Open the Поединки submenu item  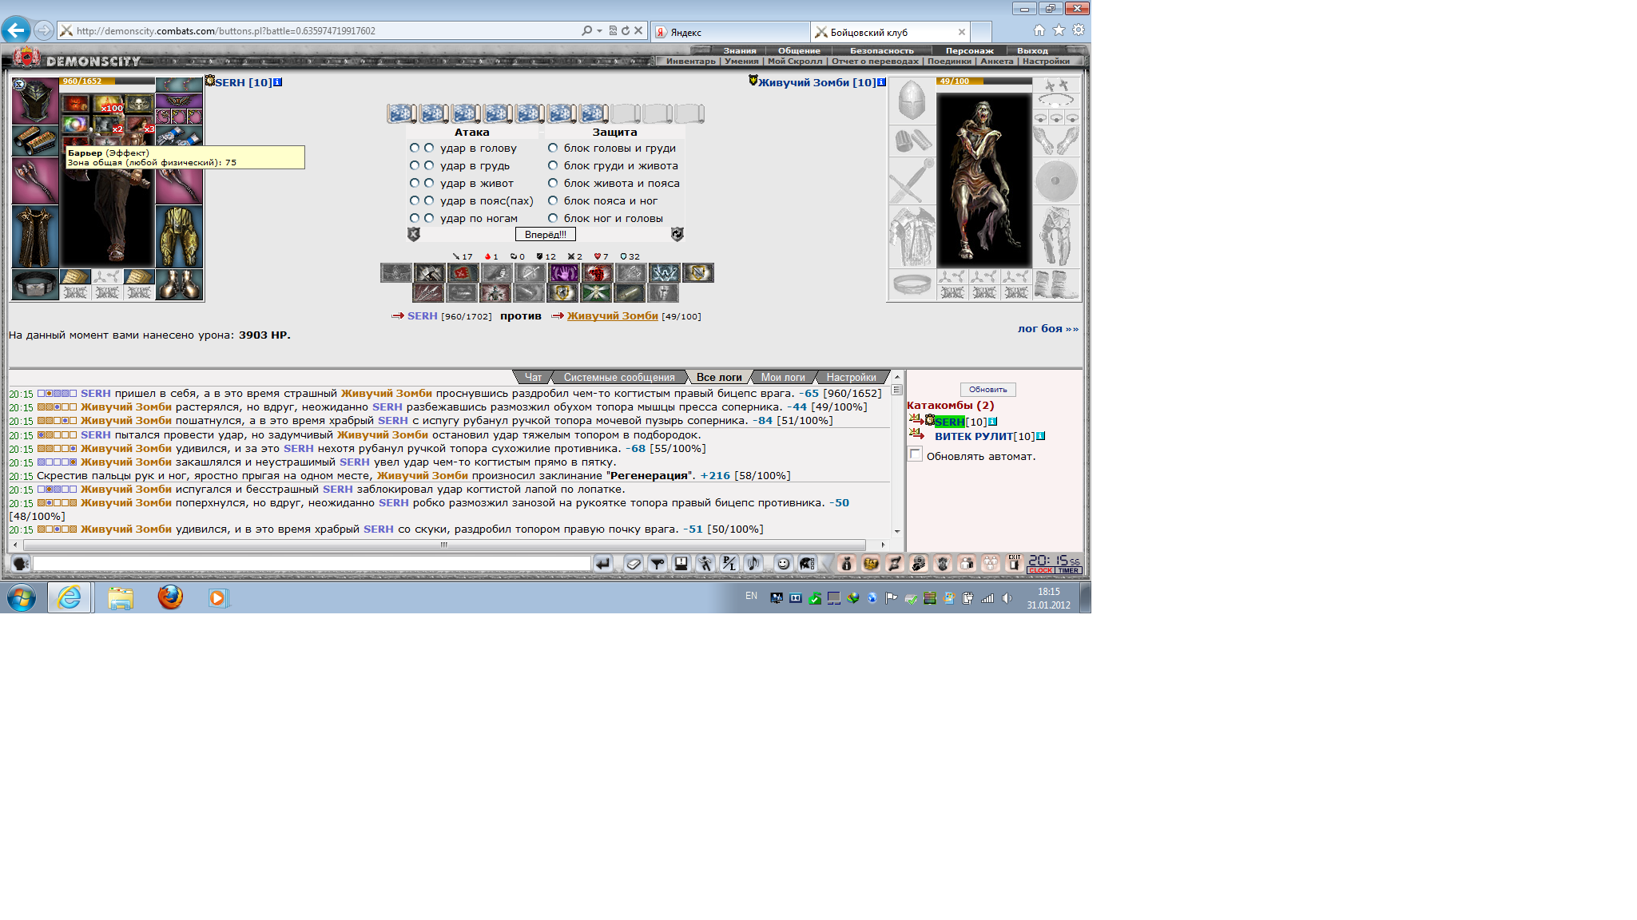950,61
